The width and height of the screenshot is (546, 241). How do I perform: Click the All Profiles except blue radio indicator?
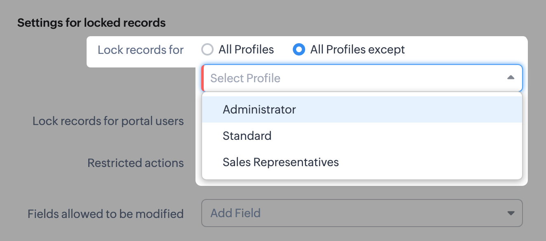pyautogui.click(x=299, y=49)
